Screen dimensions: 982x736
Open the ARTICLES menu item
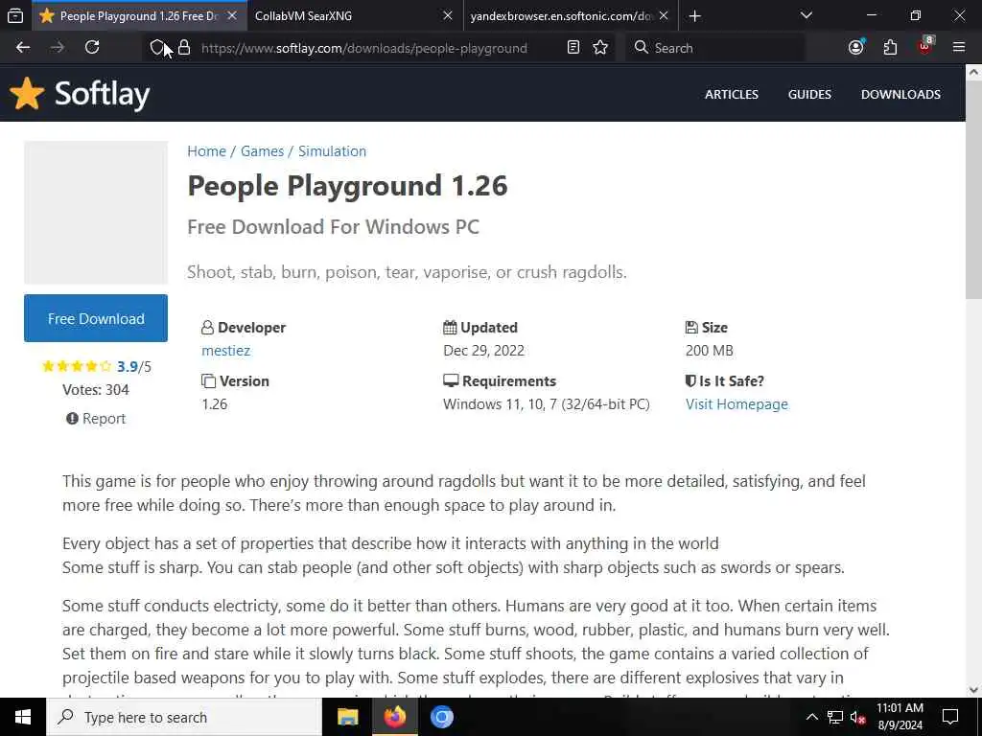pos(732,95)
